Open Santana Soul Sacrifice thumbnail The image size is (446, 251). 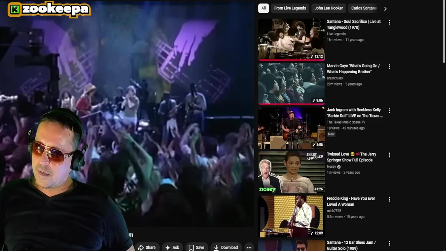coord(292,39)
